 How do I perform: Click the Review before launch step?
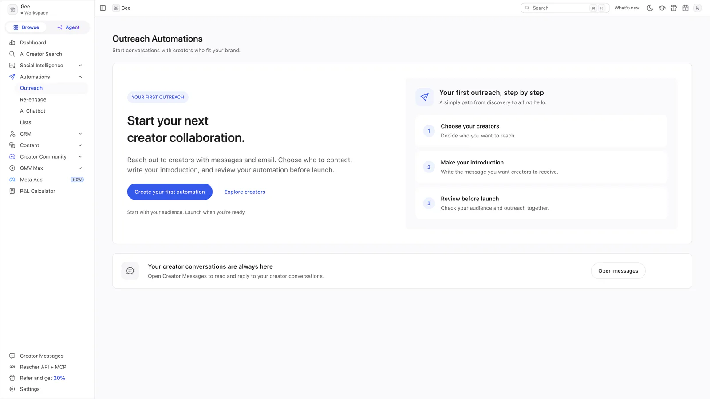tap(541, 203)
